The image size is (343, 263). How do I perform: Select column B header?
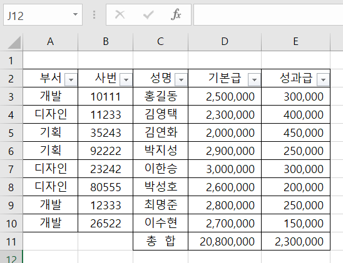(106, 41)
